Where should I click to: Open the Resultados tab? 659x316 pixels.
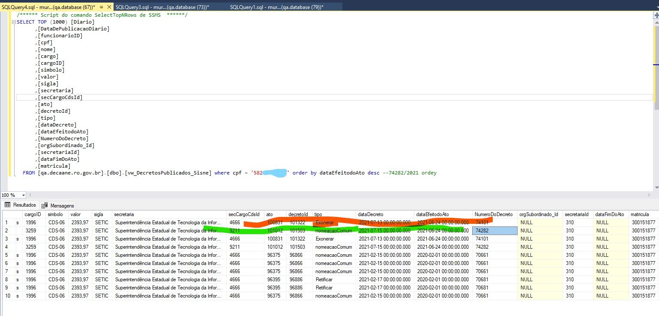pyautogui.click(x=20, y=205)
